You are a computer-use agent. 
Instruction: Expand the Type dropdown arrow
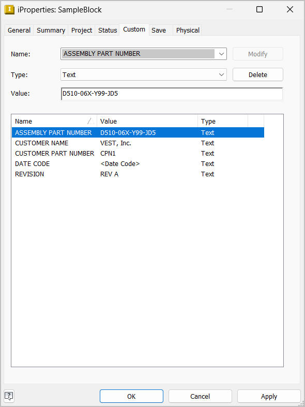[x=221, y=75]
